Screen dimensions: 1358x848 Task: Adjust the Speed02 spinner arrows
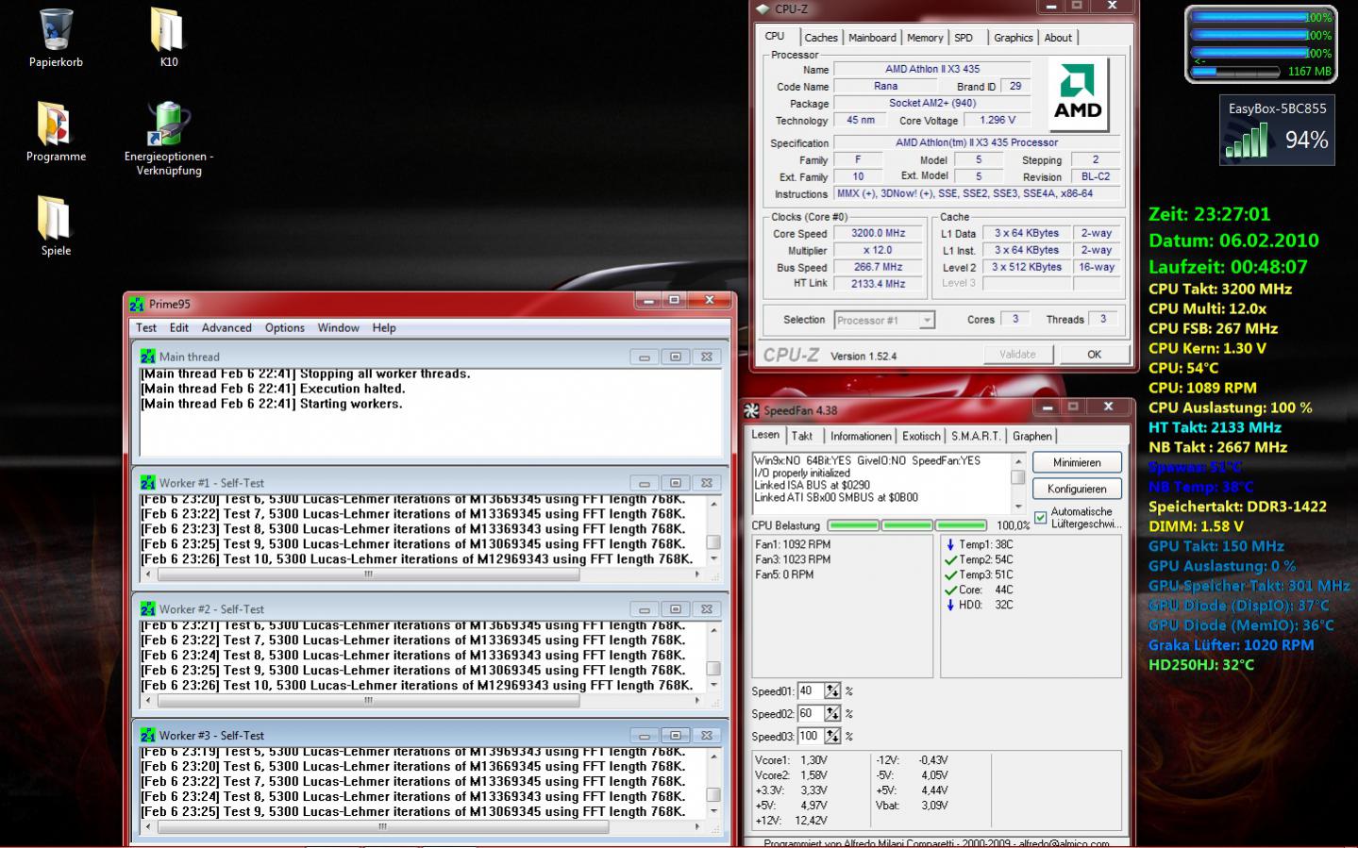832,714
